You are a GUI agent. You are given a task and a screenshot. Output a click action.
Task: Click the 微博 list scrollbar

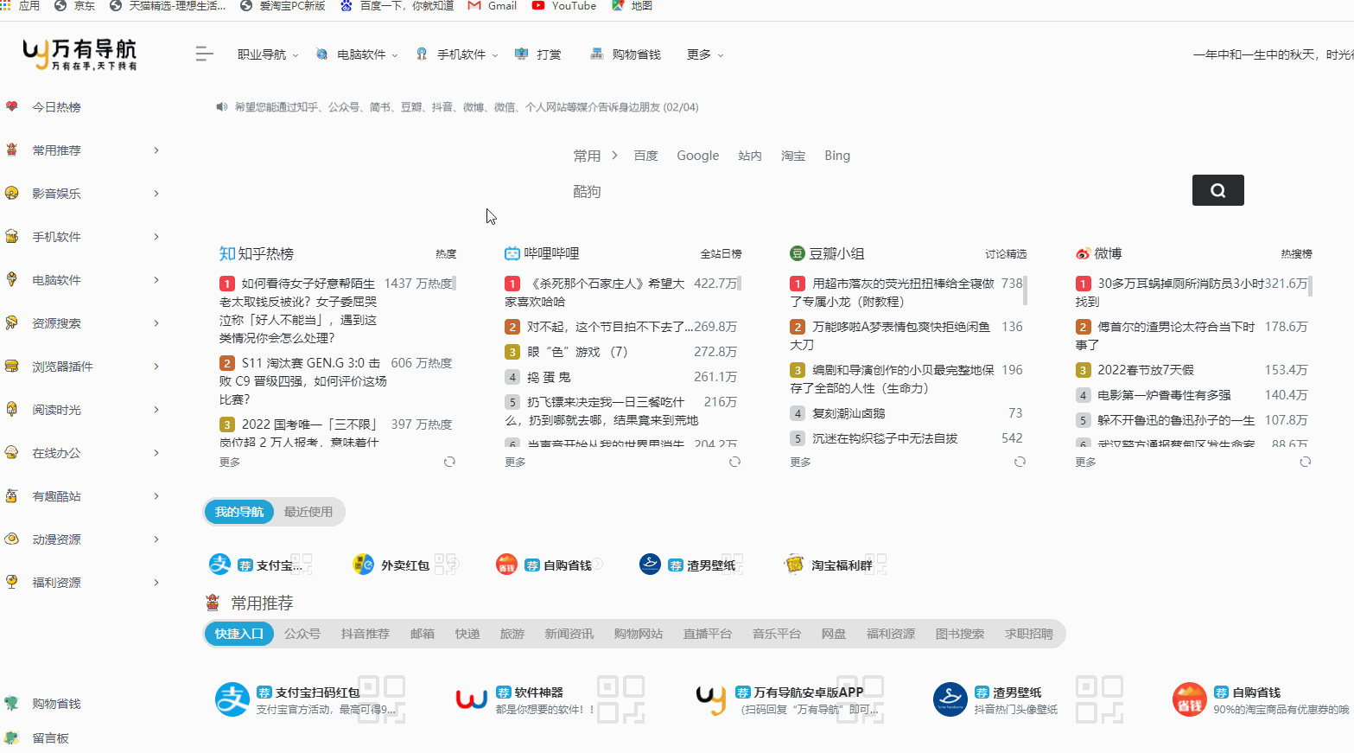pyautogui.click(x=1311, y=286)
